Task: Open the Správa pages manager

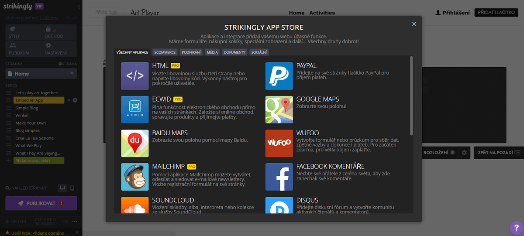Action: click(68, 64)
